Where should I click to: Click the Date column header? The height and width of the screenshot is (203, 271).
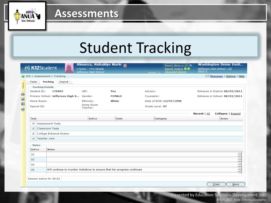click(x=135, y=119)
